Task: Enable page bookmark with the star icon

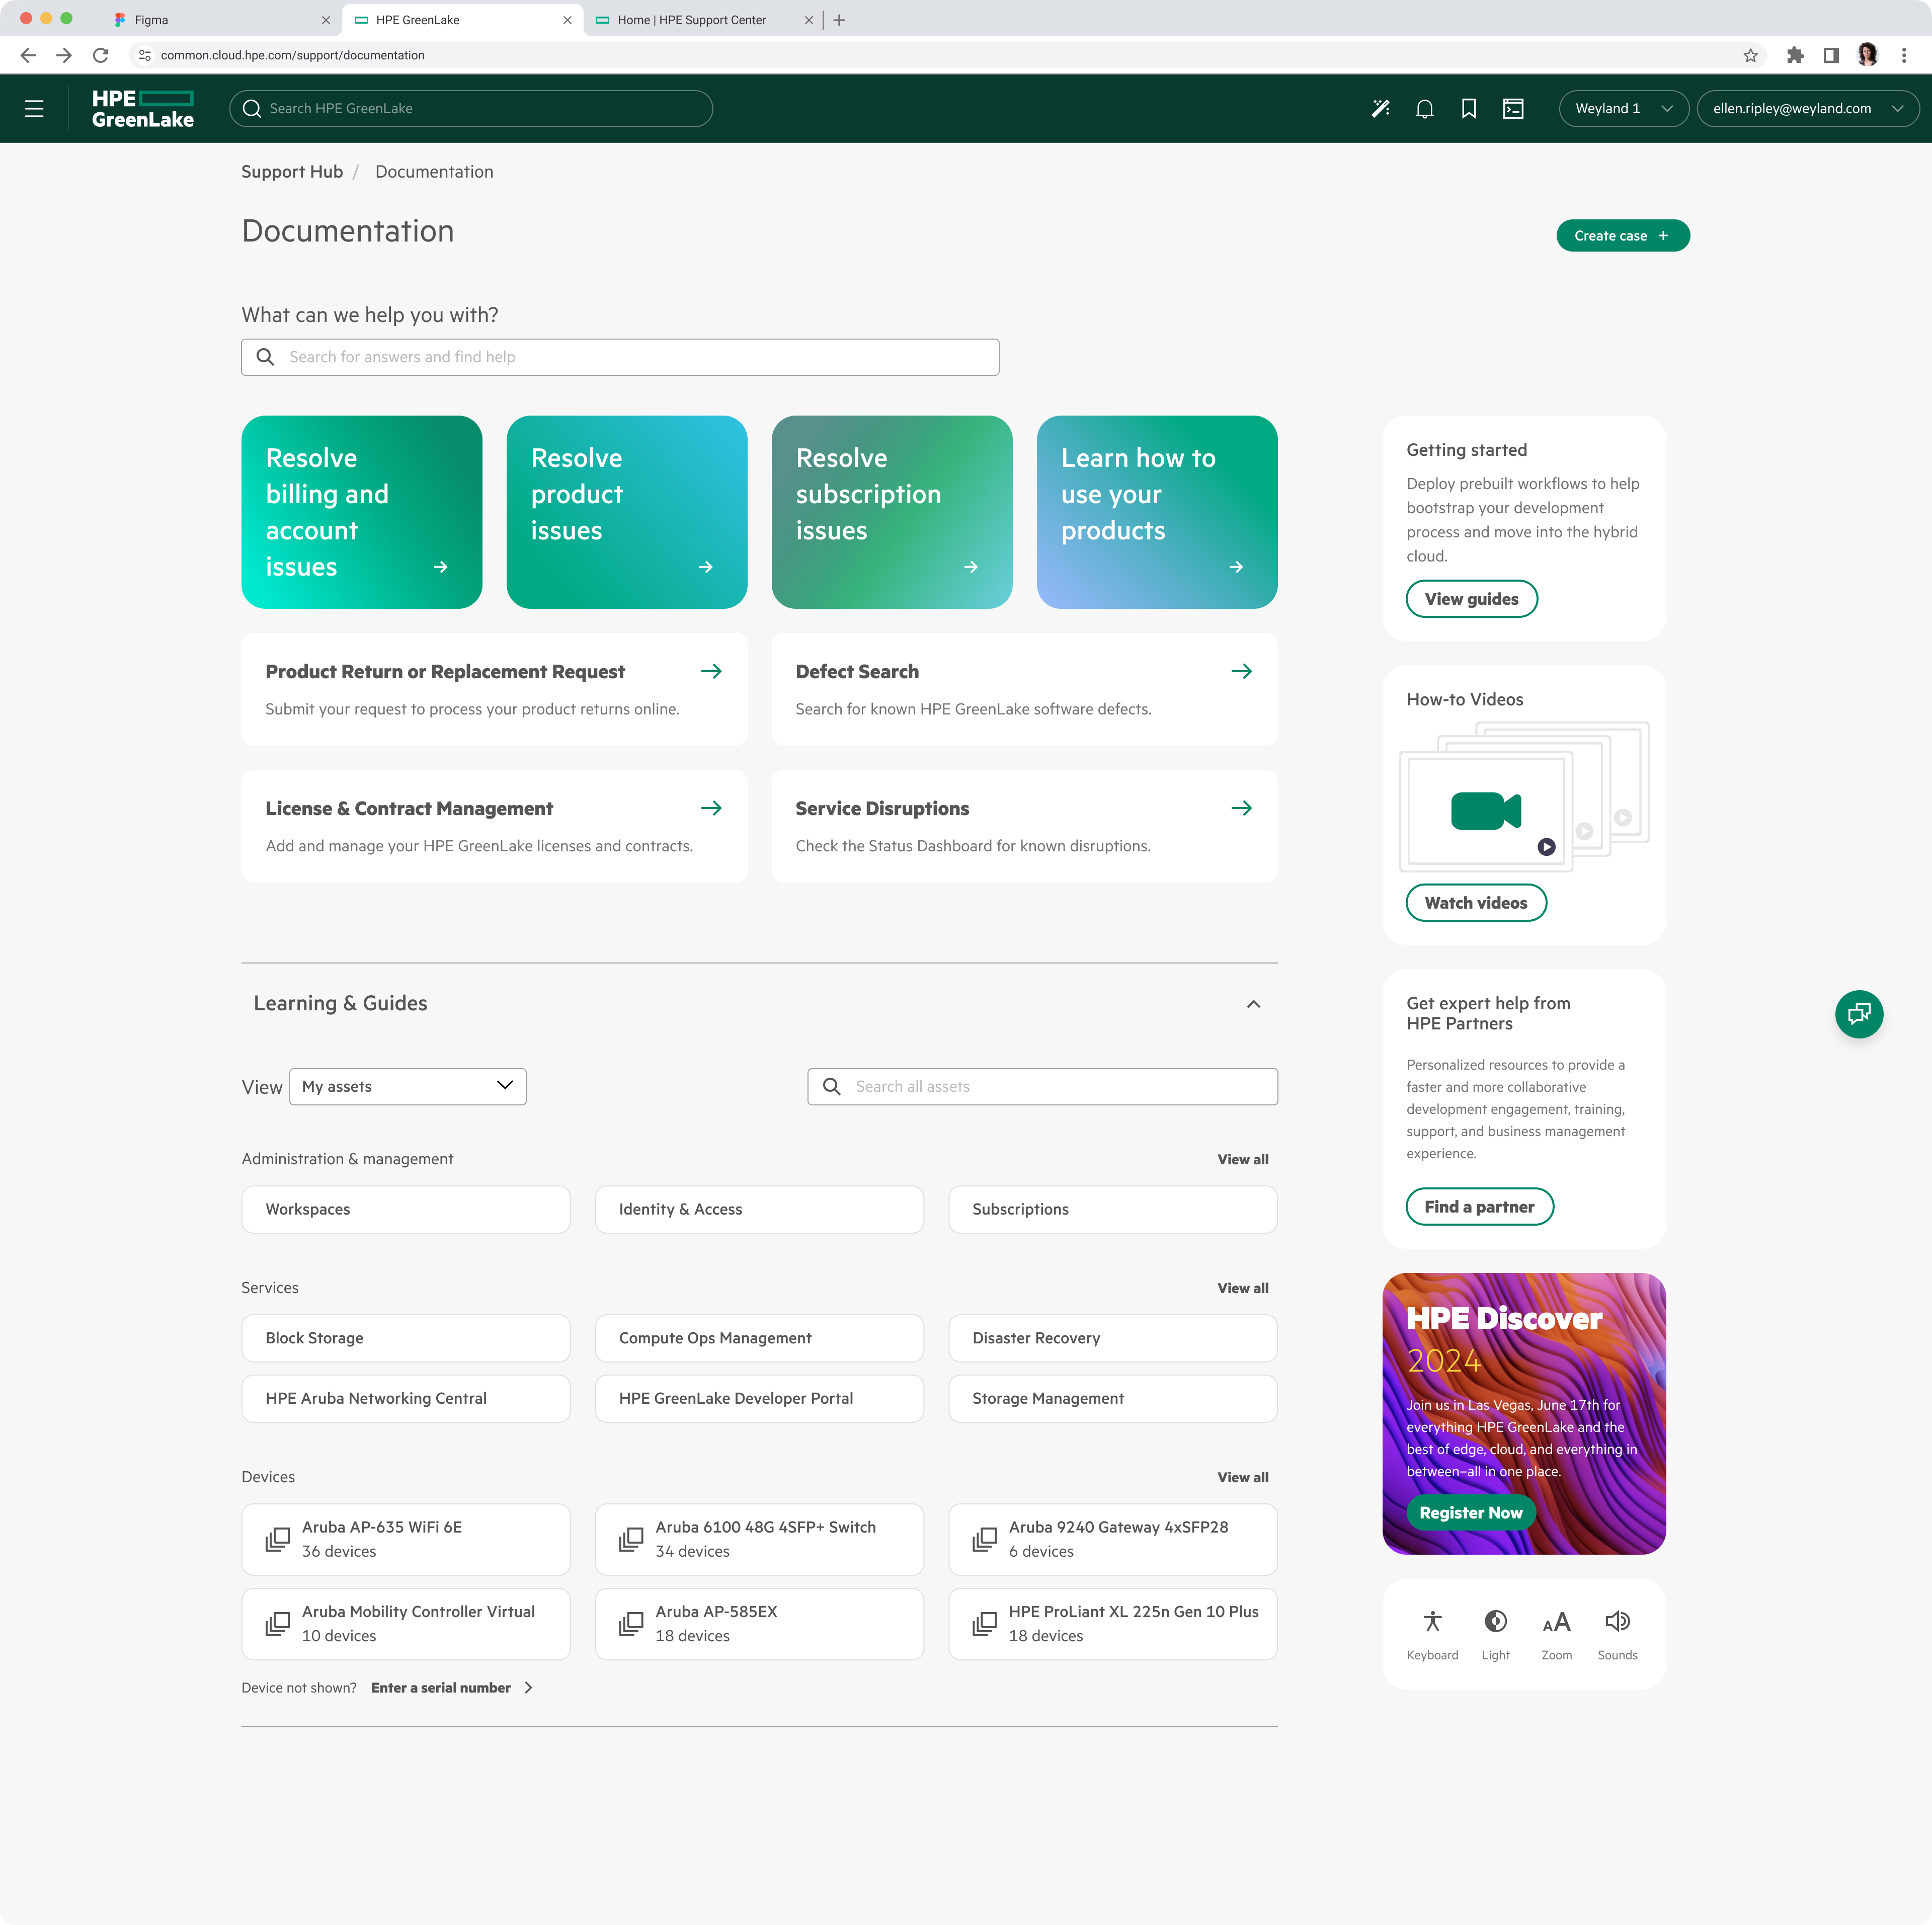Action: pyautogui.click(x=1751, y=55)
